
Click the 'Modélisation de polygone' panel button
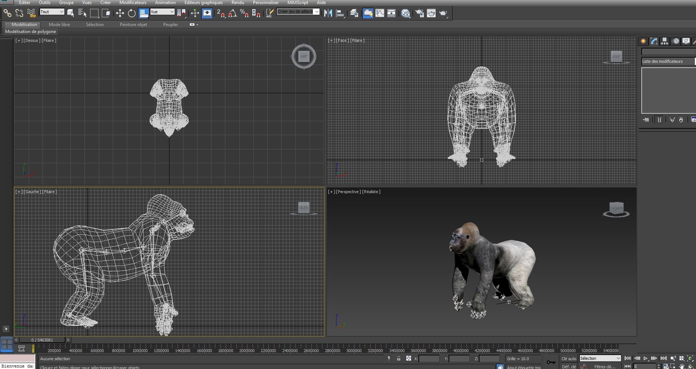coord(31,32)
